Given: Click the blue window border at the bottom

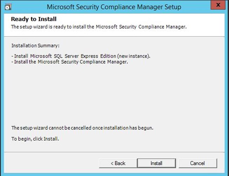Looking at the screenshot, I should [x=114, y=174].
